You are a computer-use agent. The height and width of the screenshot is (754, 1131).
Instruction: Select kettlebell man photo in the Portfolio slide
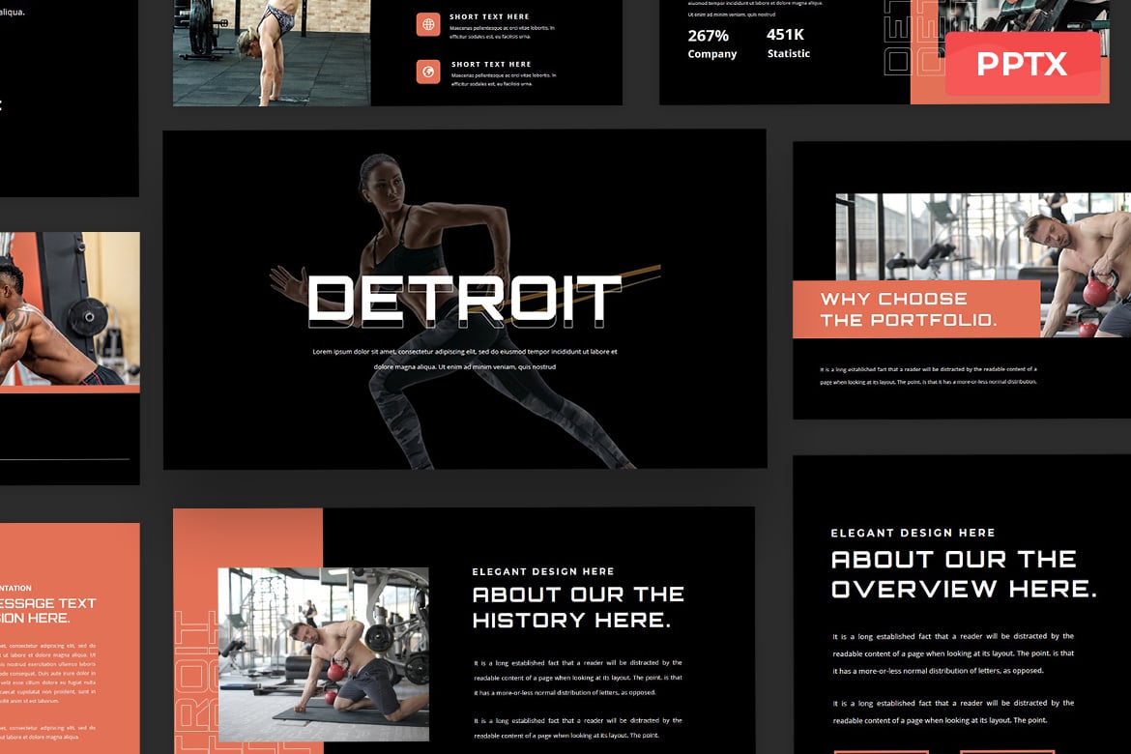pos(983,265)
